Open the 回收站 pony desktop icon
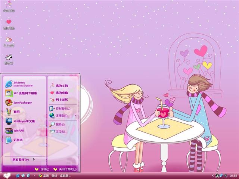The height and width of the screenshot is (179, 239). 9,59
